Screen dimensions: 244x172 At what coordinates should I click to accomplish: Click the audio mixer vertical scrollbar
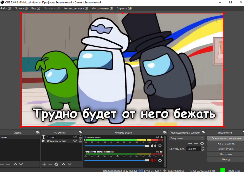[x=165, y=151]
